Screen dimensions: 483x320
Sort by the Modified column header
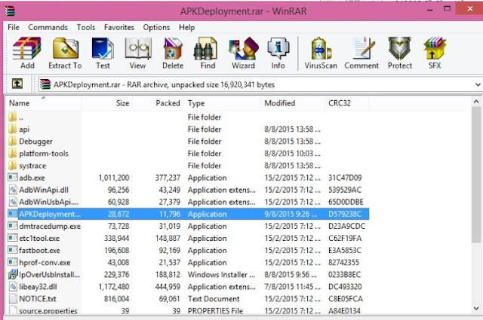point(292,103)
